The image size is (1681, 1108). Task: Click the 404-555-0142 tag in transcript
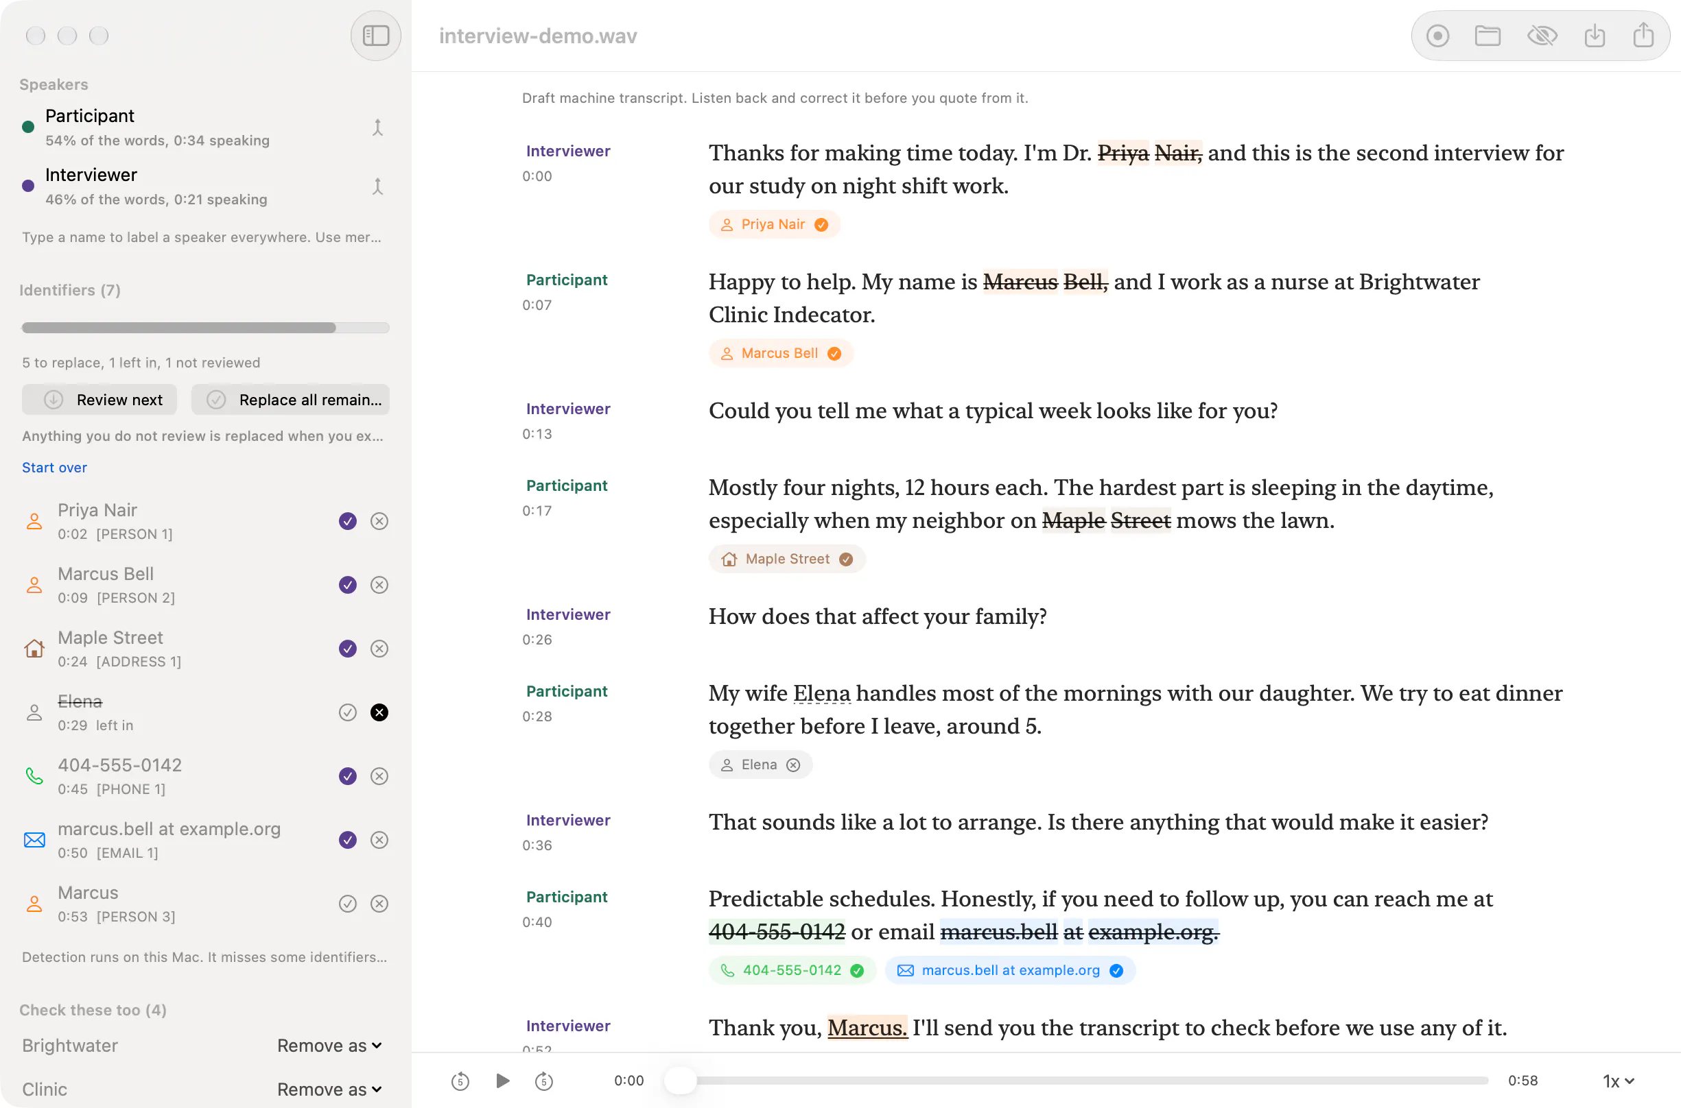pyautogui.click(x=792, y=970)
